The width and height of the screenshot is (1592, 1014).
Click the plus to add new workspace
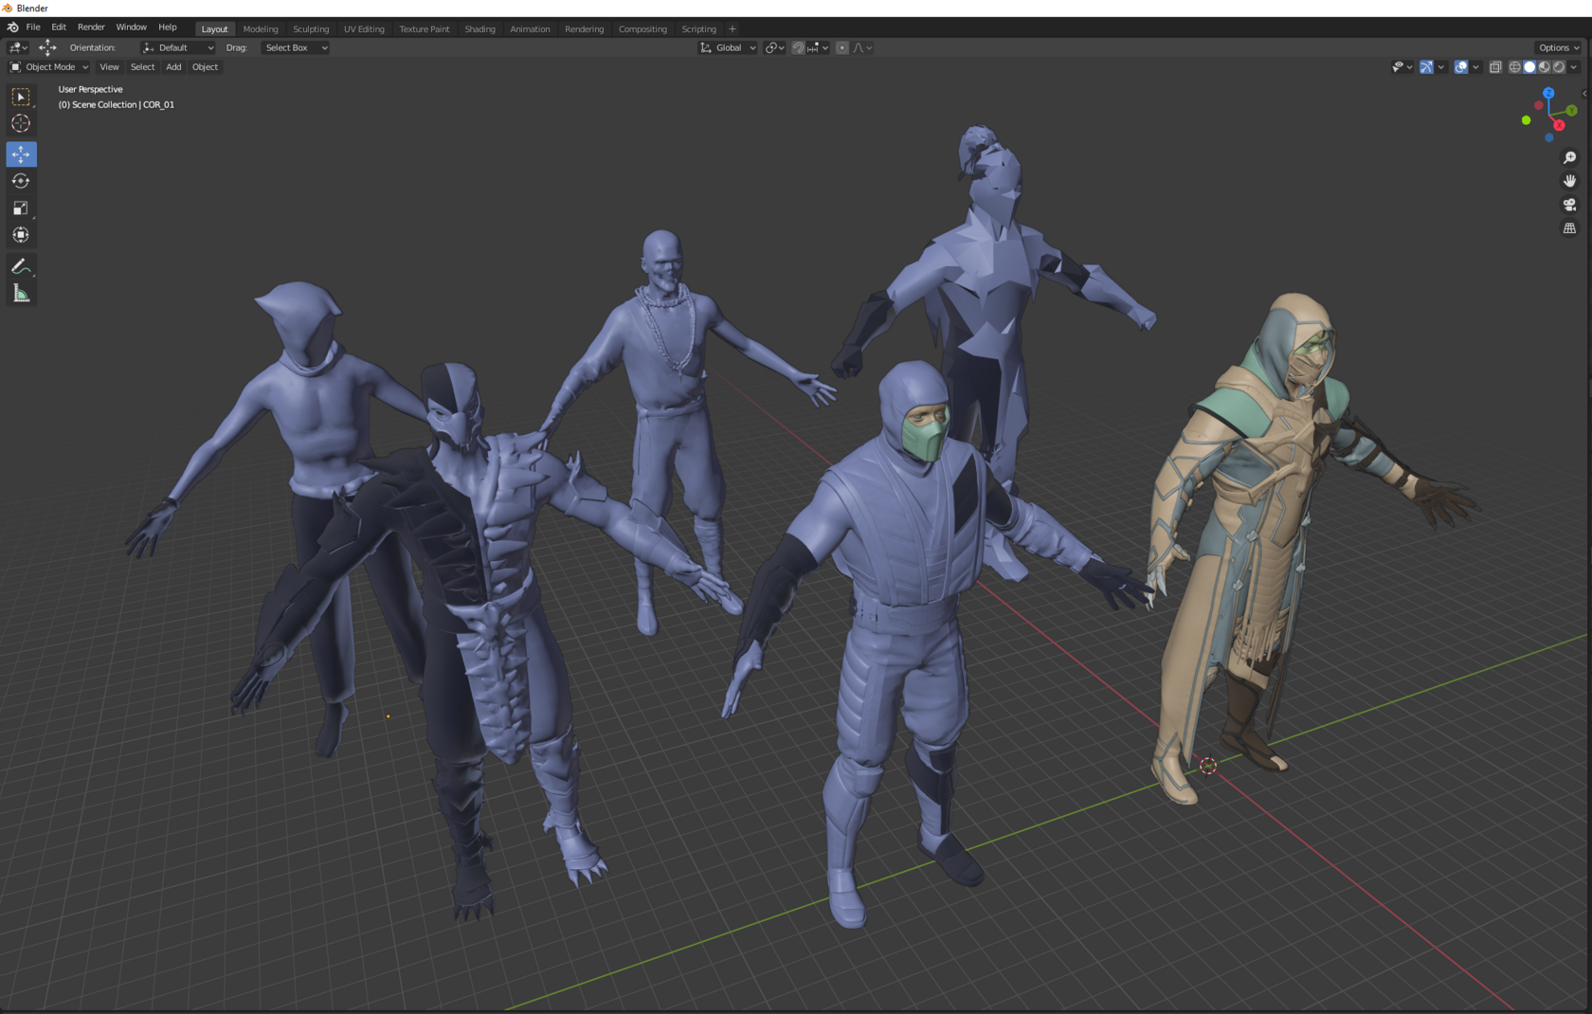point(732,28)
